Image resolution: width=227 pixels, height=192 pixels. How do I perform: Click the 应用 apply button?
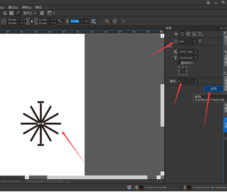tap(213, 89)
